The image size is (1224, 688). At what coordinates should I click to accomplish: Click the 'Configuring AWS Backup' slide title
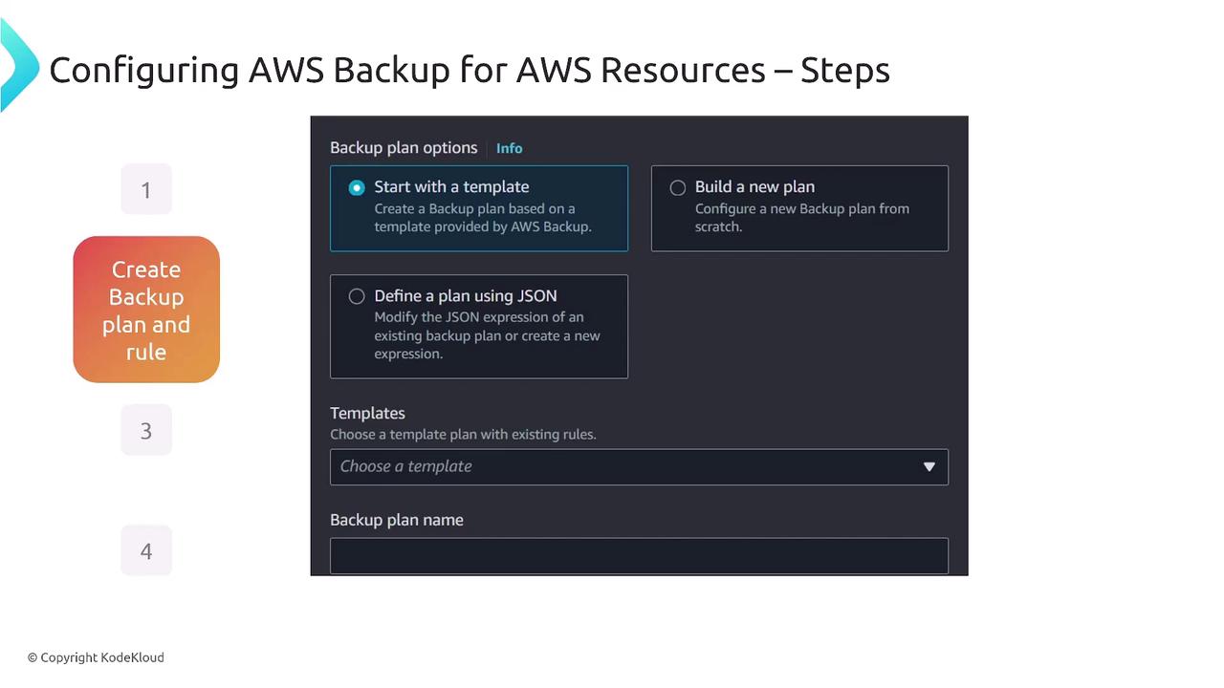click(x=469, y=70)
